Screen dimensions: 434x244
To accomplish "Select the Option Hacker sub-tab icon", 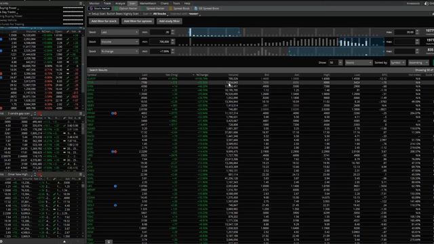I will (116, 9).
